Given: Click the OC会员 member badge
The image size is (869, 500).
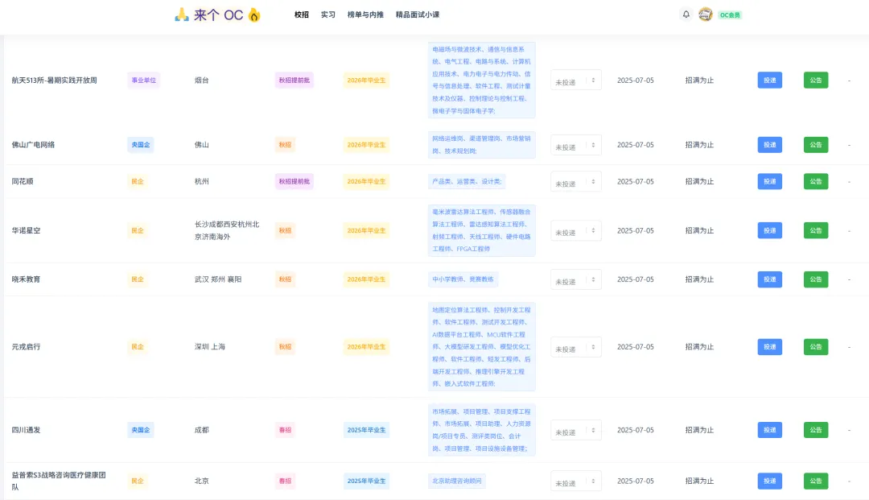Looking at the screenshot, I should [x=730, y=15].
